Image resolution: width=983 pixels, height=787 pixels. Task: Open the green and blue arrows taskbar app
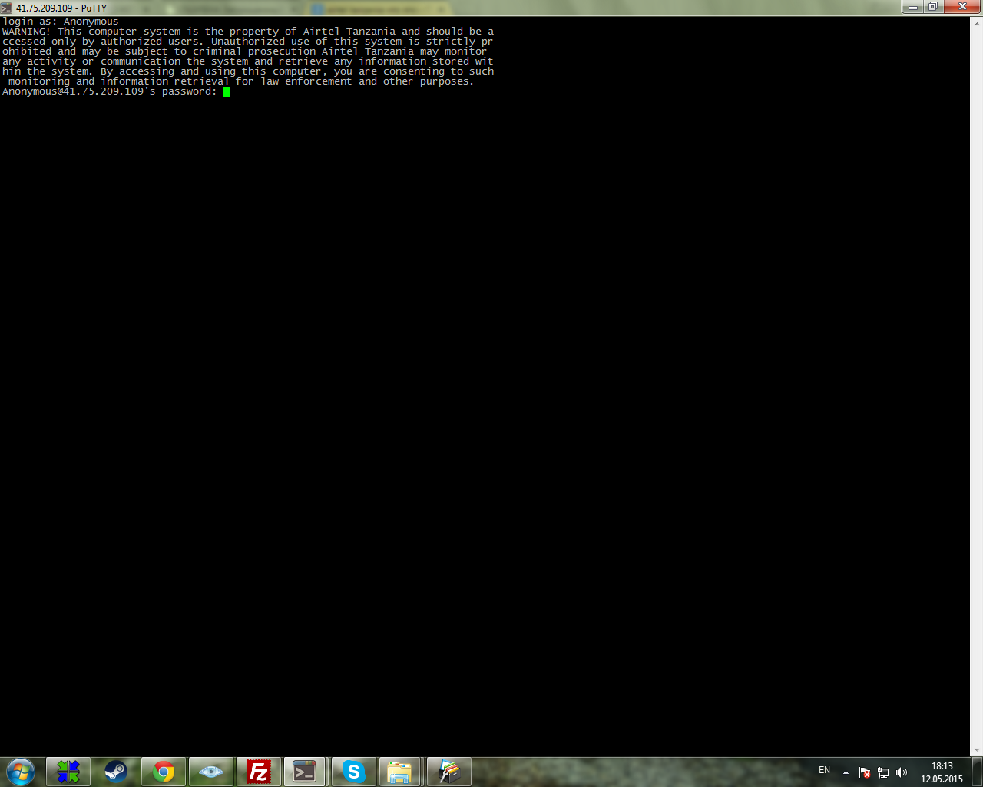point(68,772)
